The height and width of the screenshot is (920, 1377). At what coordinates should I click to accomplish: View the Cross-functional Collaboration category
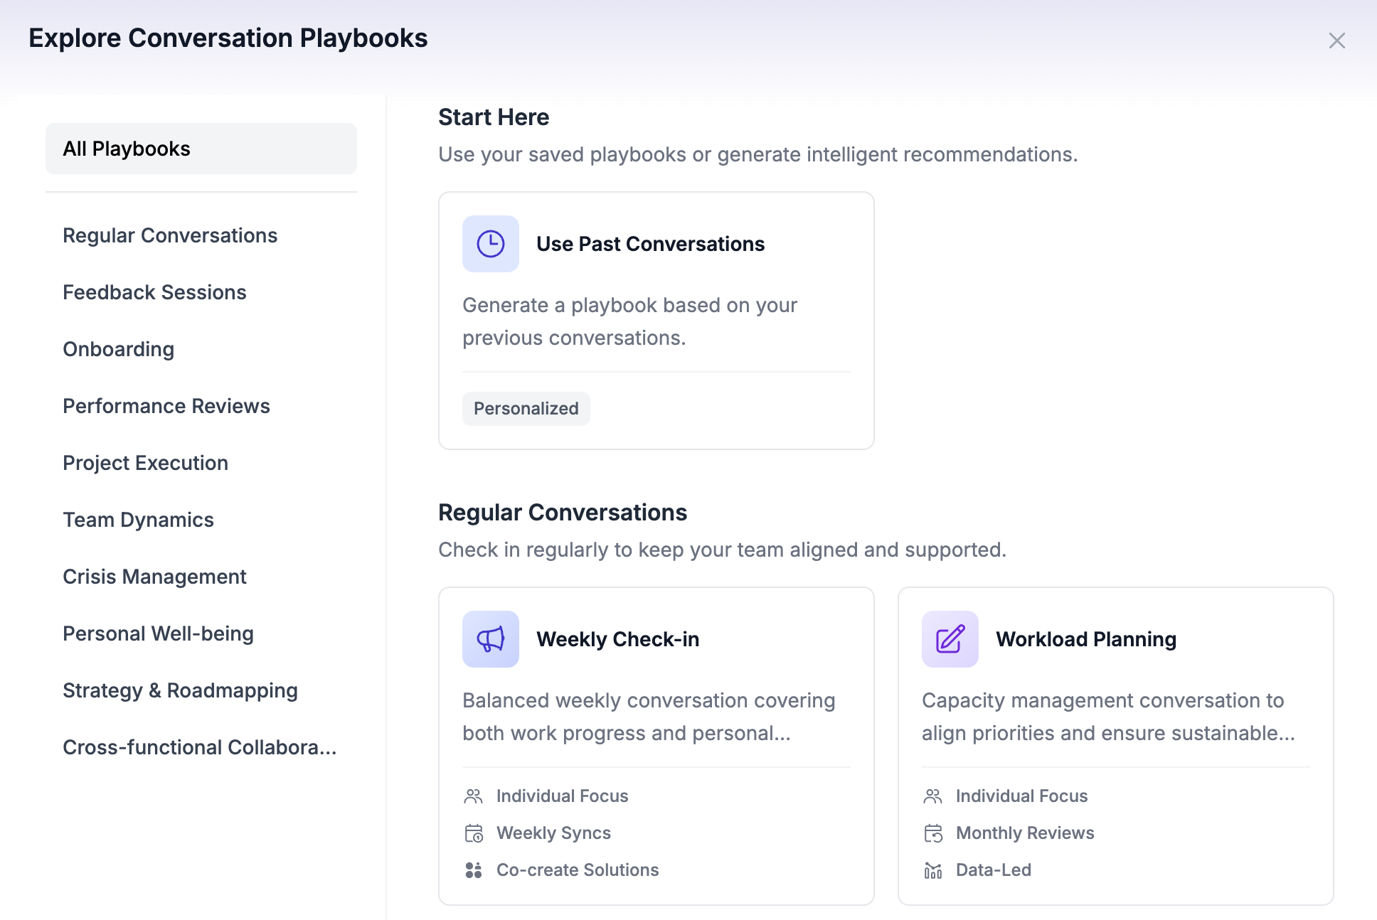[x=200, y=747]
